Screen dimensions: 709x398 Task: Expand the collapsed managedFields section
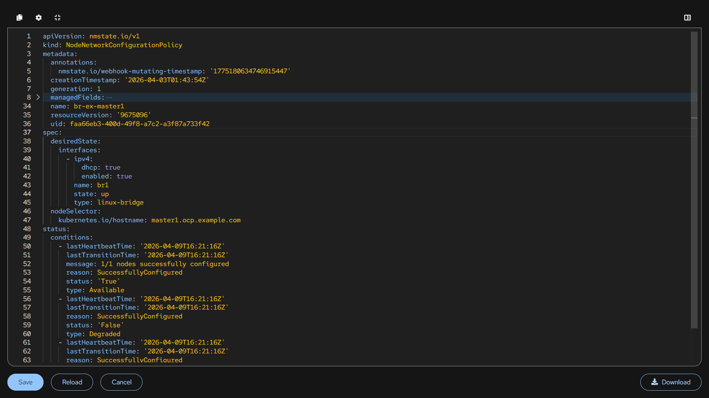point(38,97)
